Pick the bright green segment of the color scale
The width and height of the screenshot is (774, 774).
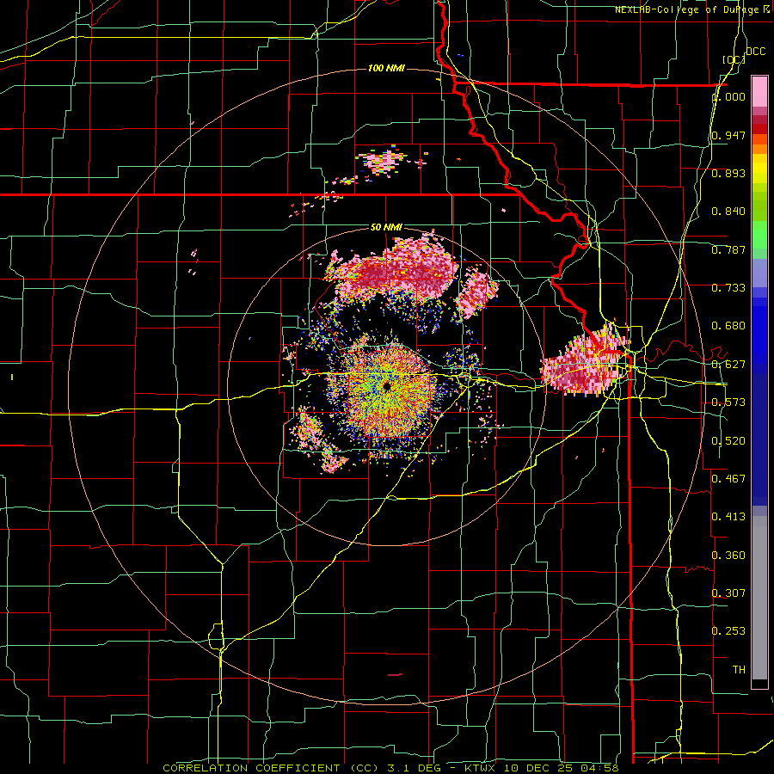pos(759,235)
